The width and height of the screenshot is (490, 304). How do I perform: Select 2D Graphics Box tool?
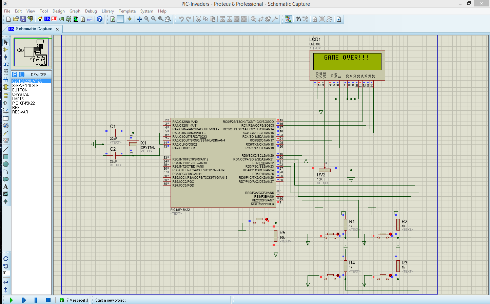(x=6, y=157)
